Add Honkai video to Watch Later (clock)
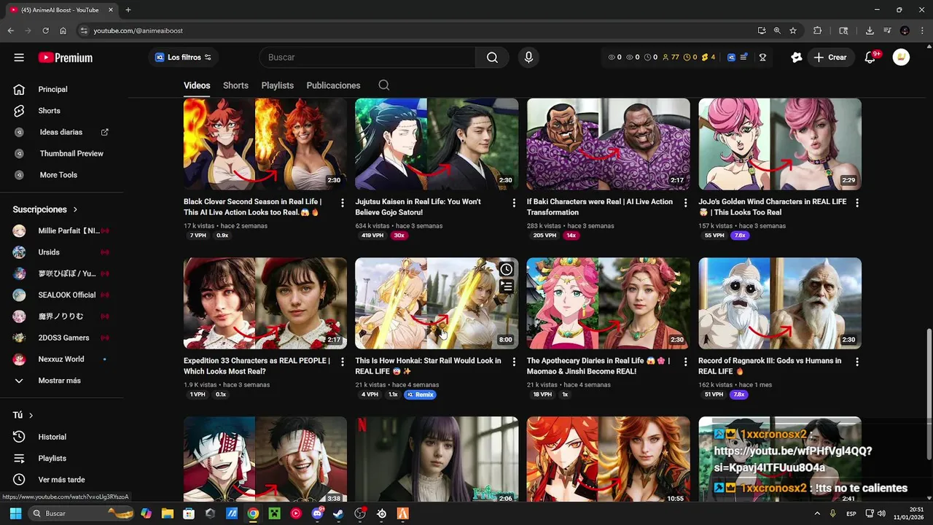 tap(507, 270)
